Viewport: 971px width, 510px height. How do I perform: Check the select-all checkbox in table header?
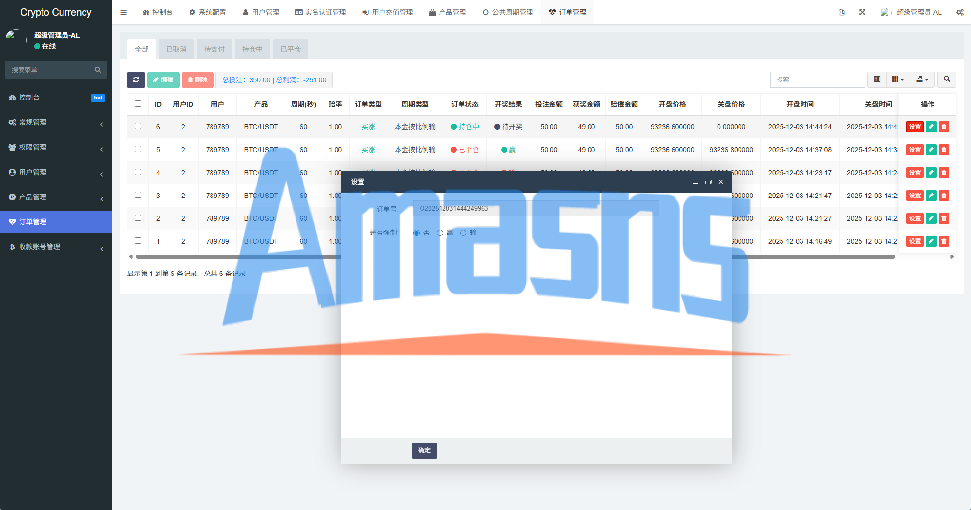[x=138, y=104]
